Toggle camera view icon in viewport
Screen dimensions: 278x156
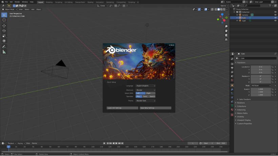(x=226, y=35)
